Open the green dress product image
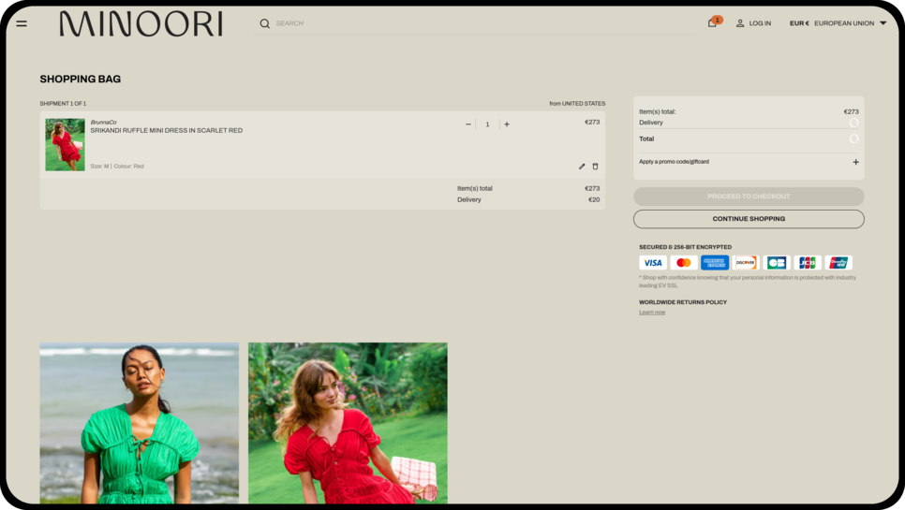This screenshot has height=510, width=905. click(x=139, y=423)
